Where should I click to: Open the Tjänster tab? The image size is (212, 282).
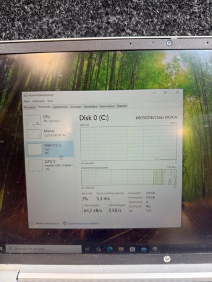coord(122,106)
